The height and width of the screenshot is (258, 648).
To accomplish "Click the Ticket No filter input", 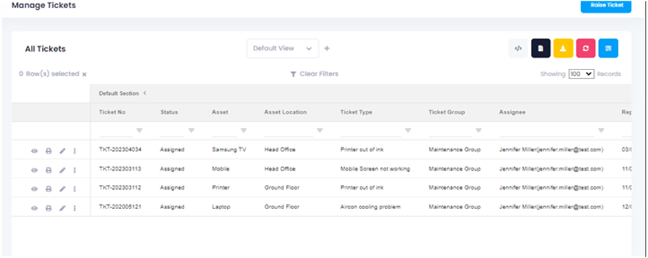I will (x=116, y=131).
